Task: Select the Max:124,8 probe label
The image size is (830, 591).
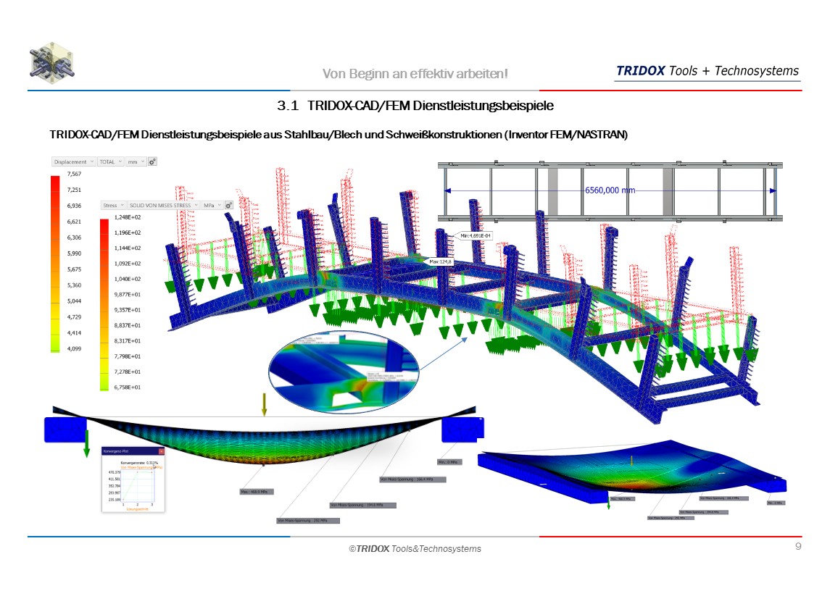Action: coord(441,262)
